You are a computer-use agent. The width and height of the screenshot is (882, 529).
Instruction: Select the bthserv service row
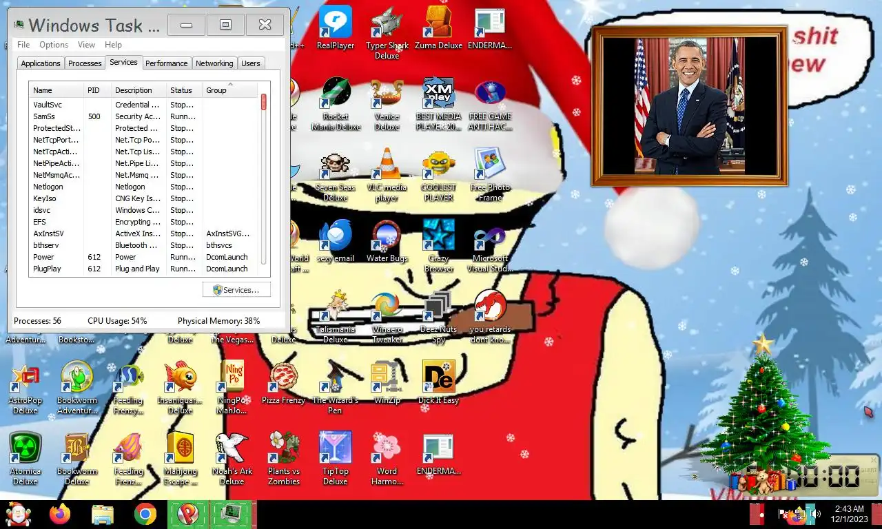(144, 245)
